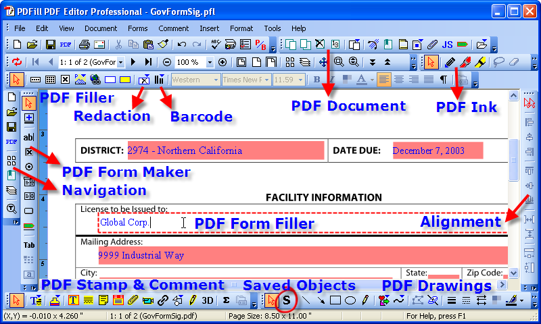
Task: Open the Redaction tool icon
Action: click(144, 80)
